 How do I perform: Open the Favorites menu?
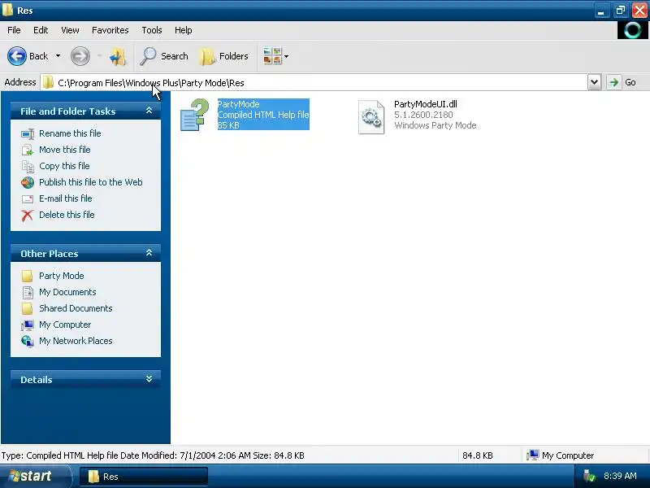[110, 30]
